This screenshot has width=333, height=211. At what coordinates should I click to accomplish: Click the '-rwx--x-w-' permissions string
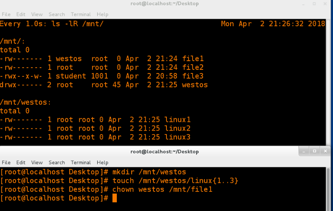click(21, 76)
